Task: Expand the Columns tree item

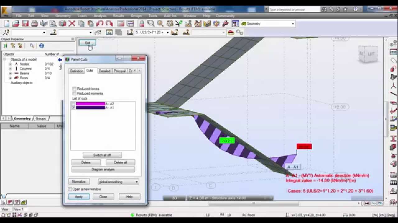Action: (10, 69)
